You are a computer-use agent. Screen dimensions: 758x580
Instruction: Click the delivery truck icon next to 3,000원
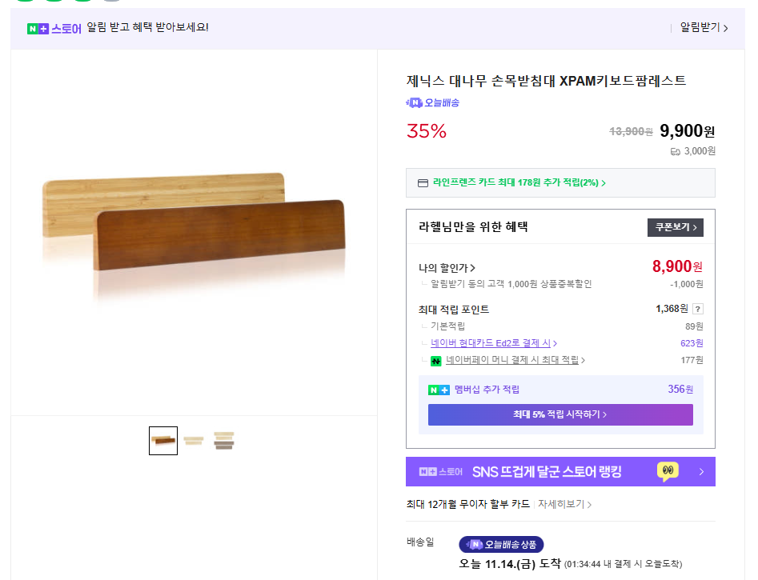click(x=675, y=151)
